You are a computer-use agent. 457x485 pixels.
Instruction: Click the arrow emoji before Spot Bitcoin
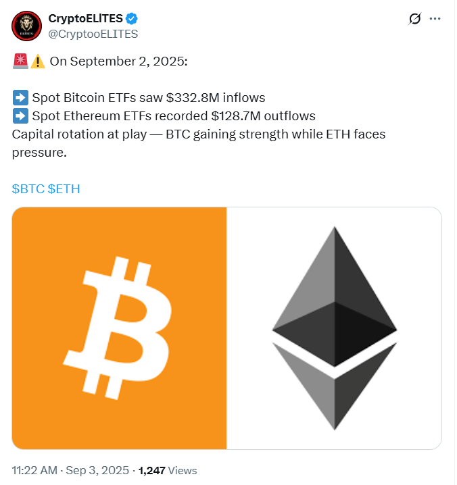pyautogui.click(x=19, y=98)
